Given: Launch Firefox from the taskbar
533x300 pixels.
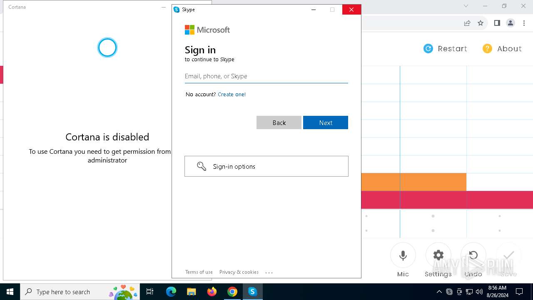Looking at the screenshot, I should click(x=212, y=292).
